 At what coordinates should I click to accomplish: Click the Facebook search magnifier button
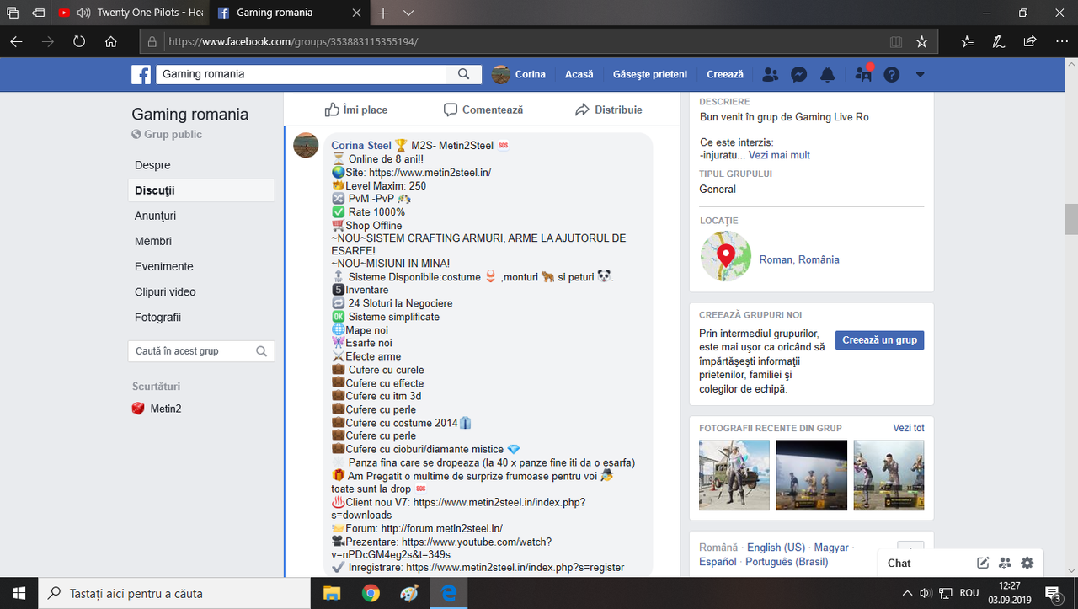pos(464,74)
